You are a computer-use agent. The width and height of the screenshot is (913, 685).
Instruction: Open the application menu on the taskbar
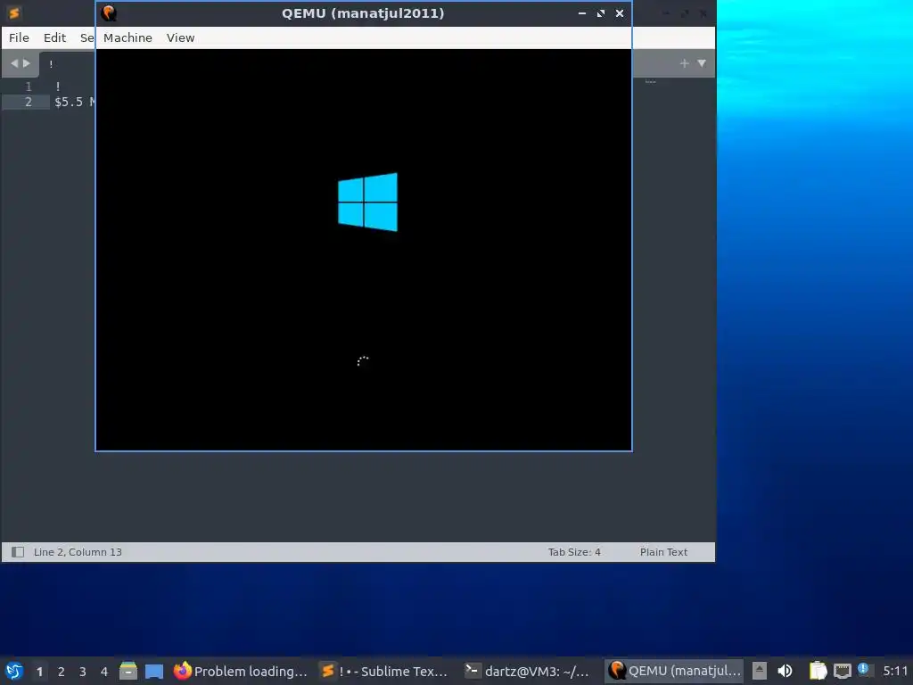tap(14, 671)
